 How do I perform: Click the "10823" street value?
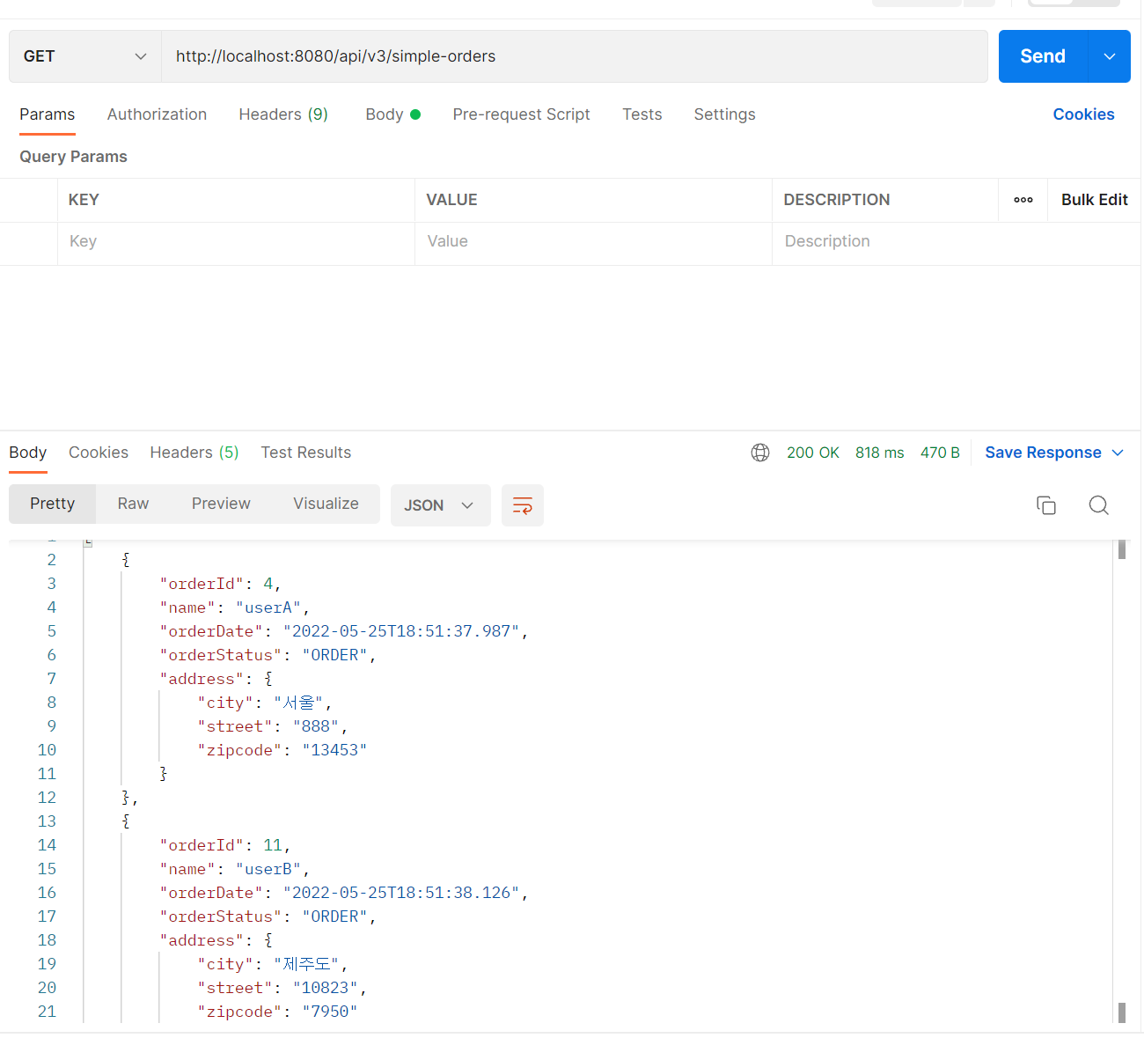326,988
